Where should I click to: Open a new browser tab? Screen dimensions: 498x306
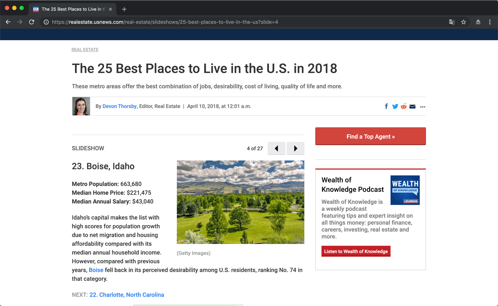[124, 9]
